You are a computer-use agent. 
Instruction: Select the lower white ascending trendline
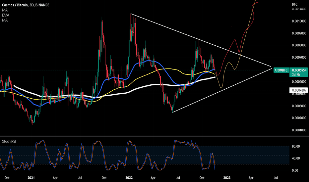(x=223, y=90)
